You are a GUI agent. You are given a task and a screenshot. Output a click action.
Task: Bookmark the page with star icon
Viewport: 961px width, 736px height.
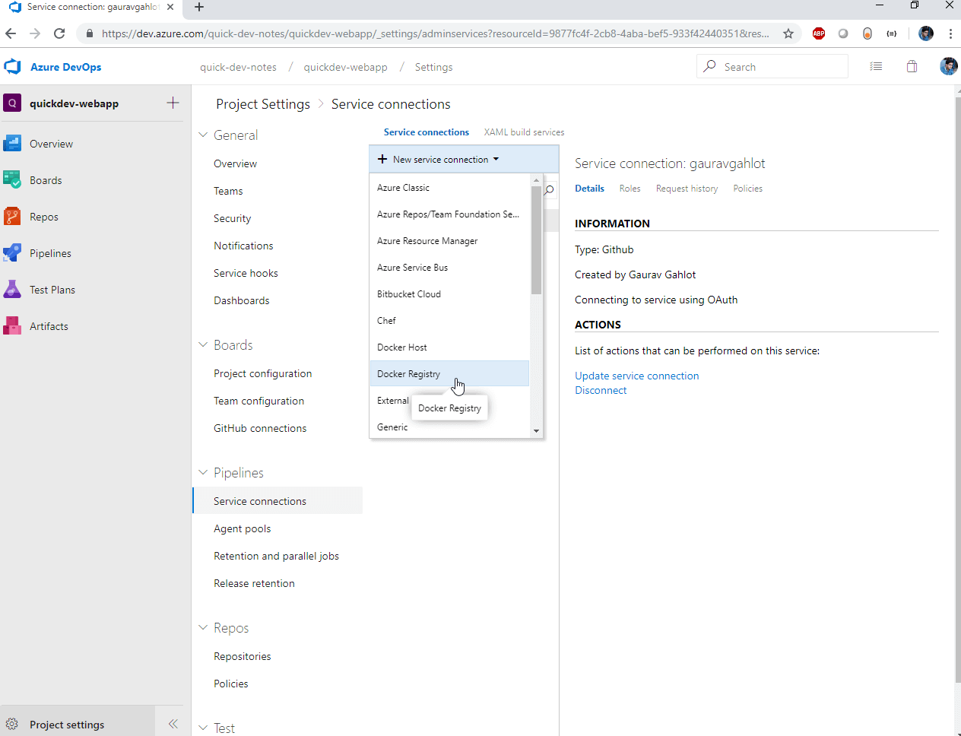pyautogui.click(x=788, y=33)
